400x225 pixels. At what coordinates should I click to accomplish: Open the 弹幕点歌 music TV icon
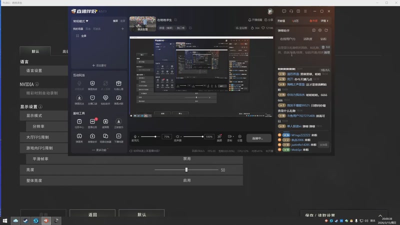point(118,97)
